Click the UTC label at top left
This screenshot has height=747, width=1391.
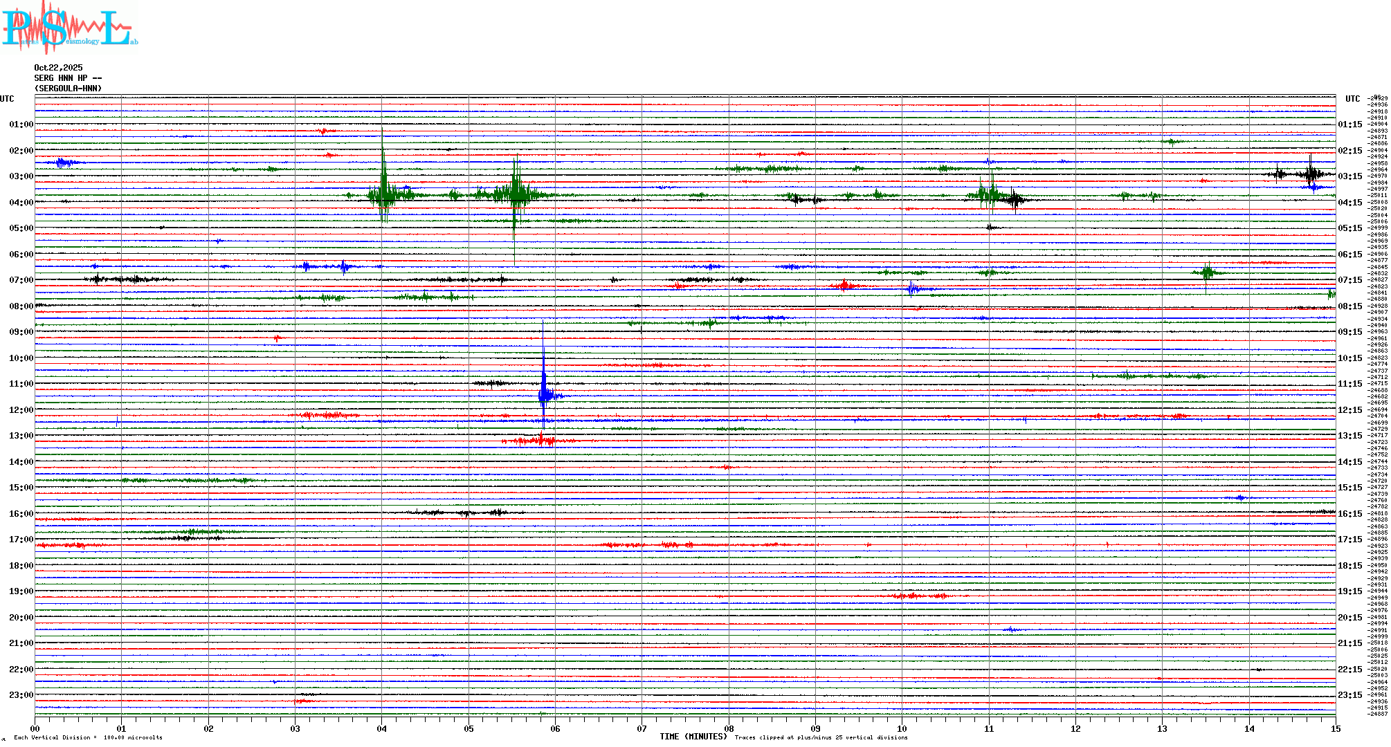click(7, 99)
